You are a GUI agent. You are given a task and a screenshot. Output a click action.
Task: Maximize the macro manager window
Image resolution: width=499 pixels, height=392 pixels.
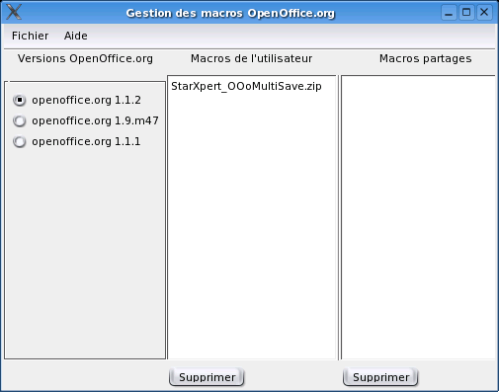click(x=466, y=13)
